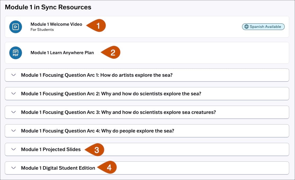Expand Module 1 Focusing Question Arc 4
This screenshot has width=295, height=180.
coord(13,131)
